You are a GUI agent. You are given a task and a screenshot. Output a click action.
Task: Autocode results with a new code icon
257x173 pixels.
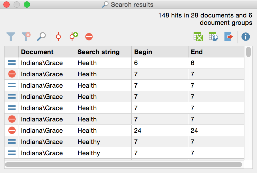point(74,37)
